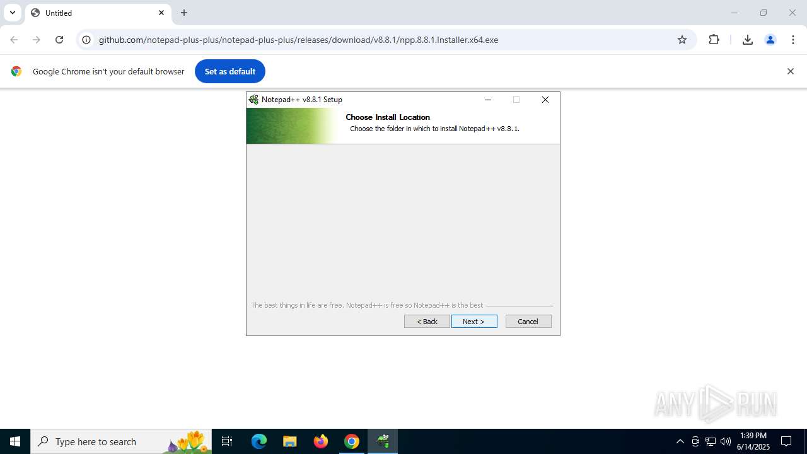Open Chrome profile menu

(x=770, y=40)
